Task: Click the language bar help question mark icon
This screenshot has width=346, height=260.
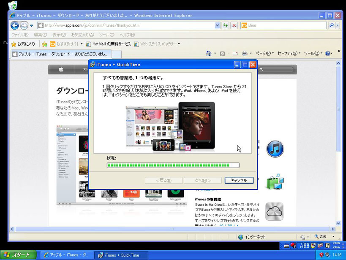Action: pos(328,246)
